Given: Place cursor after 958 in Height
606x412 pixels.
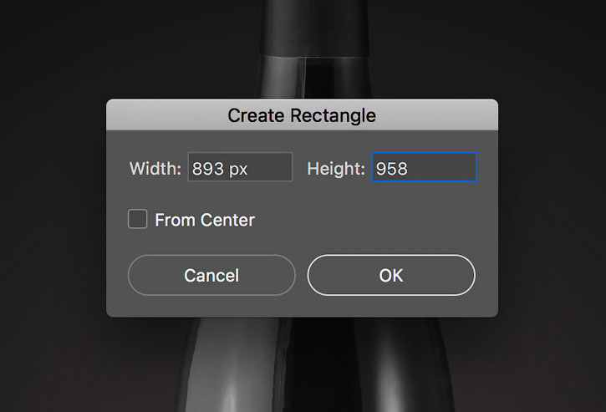Looking at the screenshot, I should pos(409,169).
